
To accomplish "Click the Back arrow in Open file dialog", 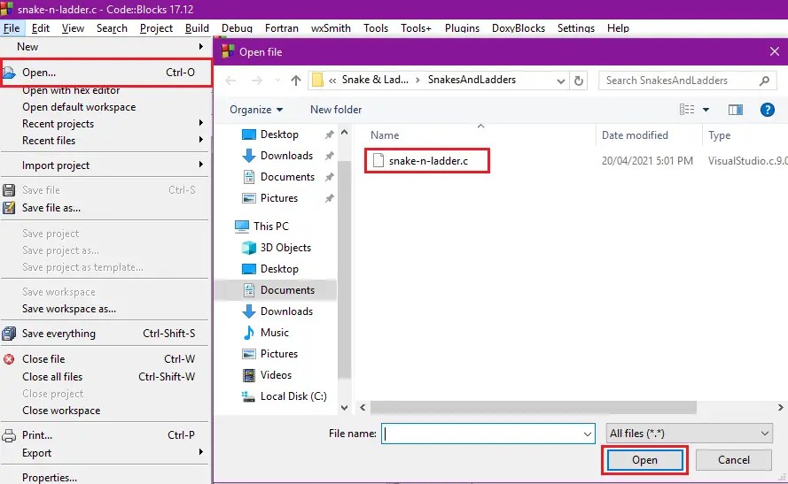I will click(x=230, y=81).
